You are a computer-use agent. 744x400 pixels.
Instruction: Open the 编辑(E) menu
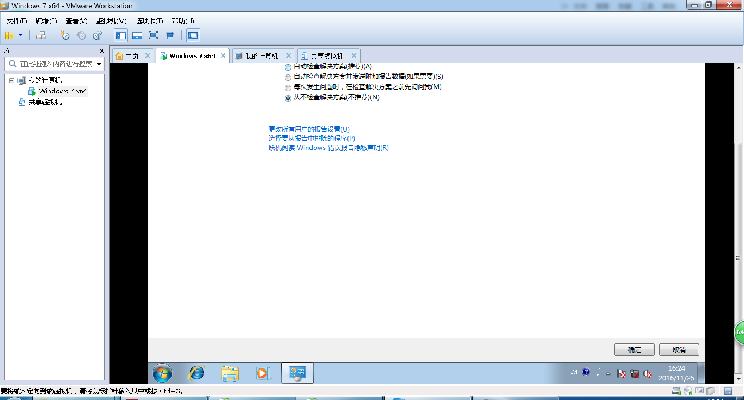pos(46,21)
